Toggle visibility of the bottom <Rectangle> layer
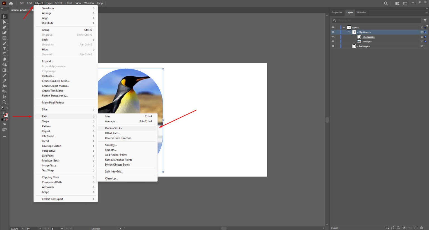429x230 pixels. 333,46
